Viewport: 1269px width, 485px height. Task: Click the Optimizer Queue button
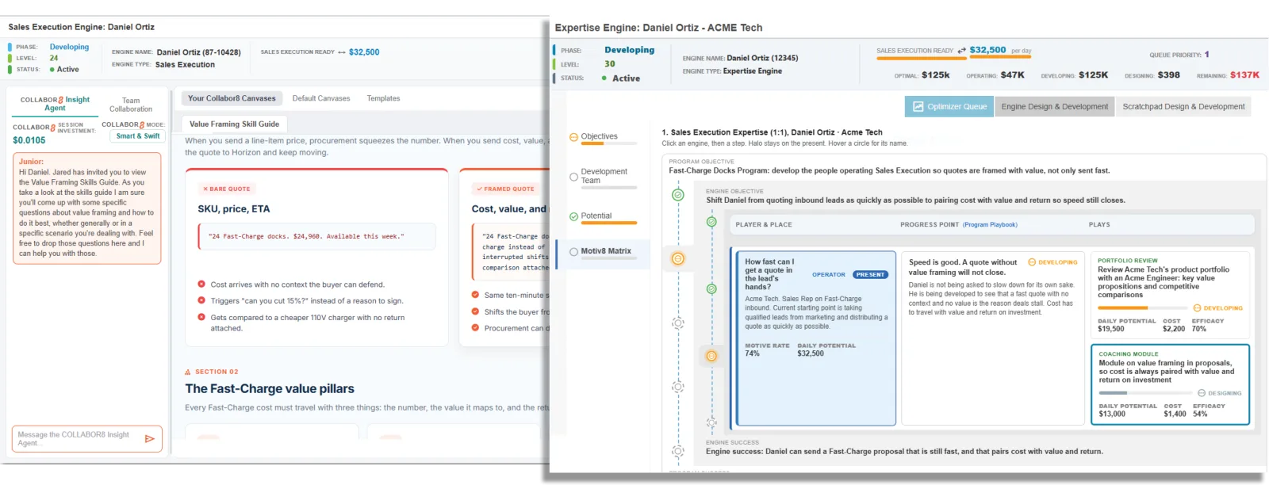[x=949, y=106]
